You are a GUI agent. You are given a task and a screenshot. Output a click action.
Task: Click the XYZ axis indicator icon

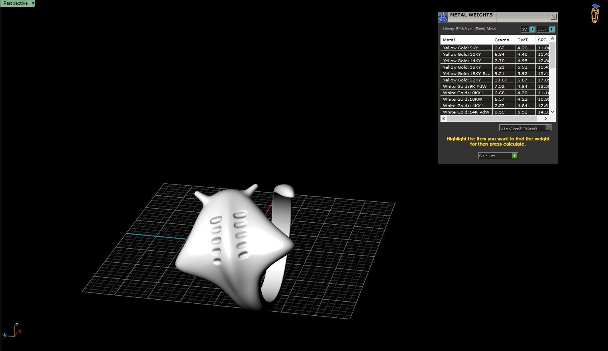(x=12, y=331)
